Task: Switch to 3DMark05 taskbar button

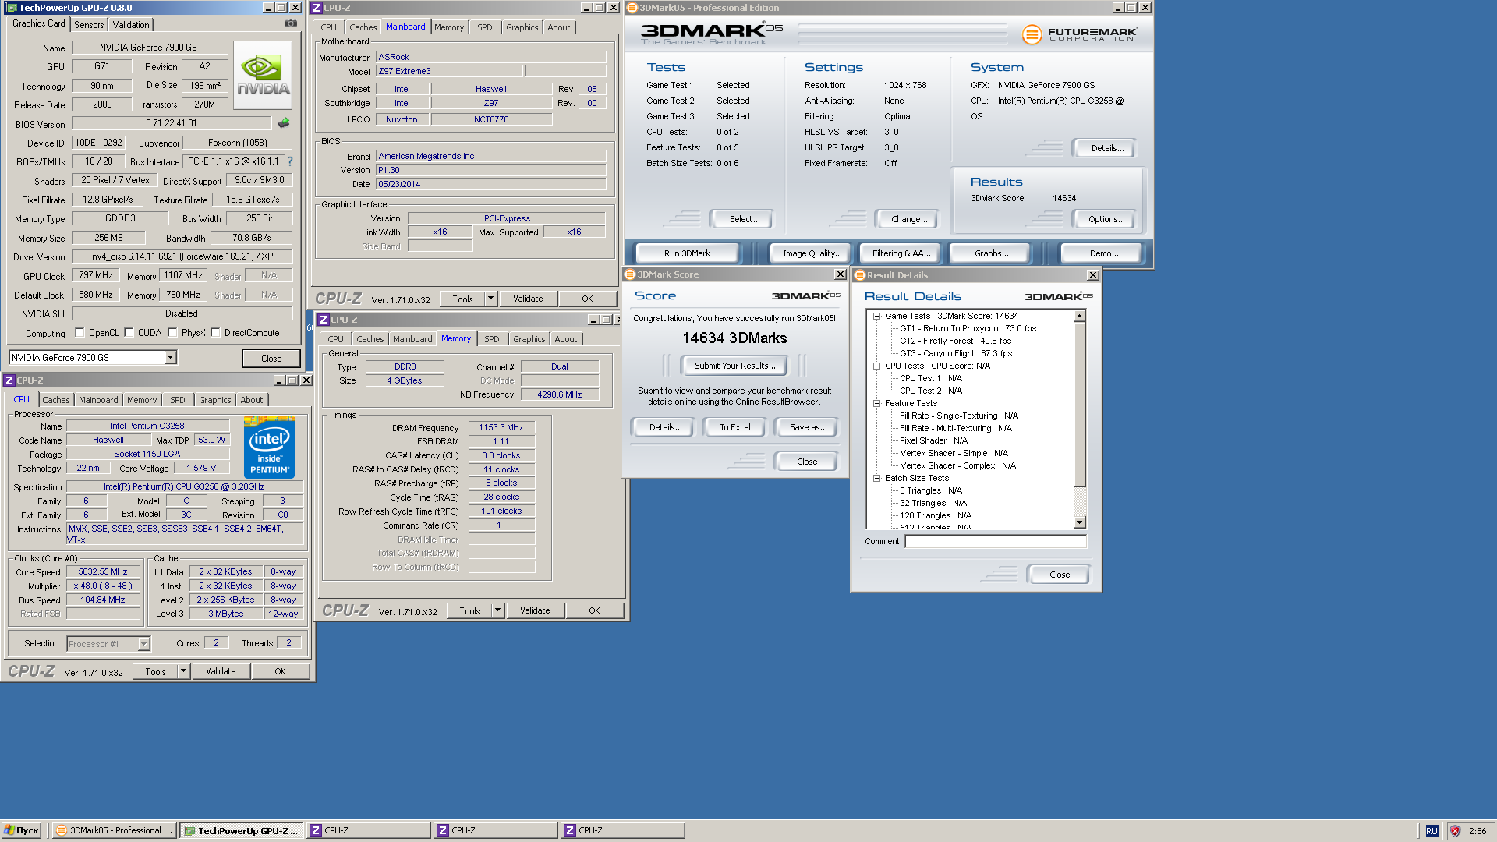Action: [x=115, y=830]
